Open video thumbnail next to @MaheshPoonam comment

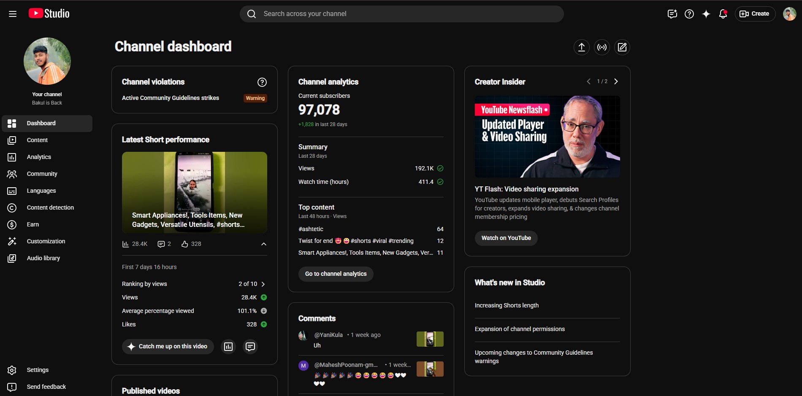pyautogui.click(x=430, y=369)
